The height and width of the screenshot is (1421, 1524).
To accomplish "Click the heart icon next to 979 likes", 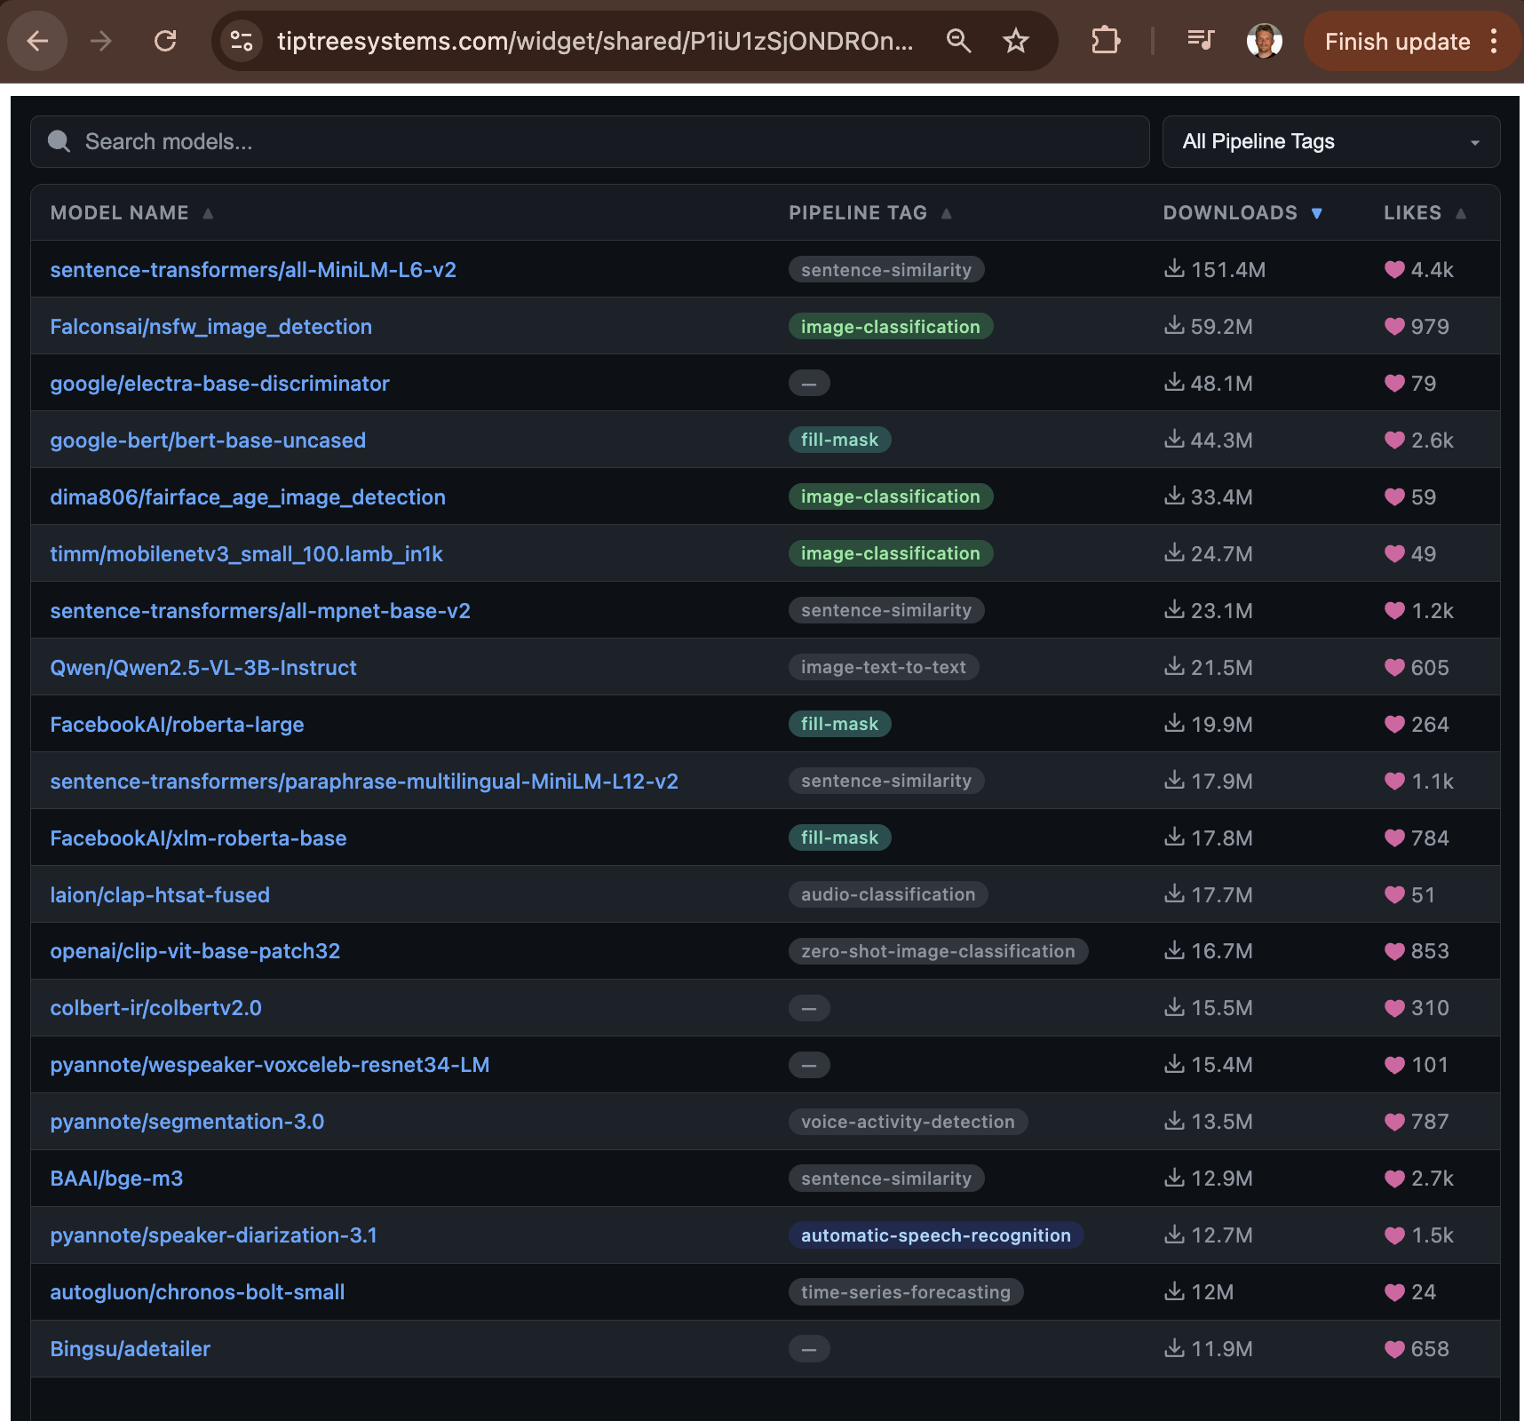I will (x=1393, y=326).
